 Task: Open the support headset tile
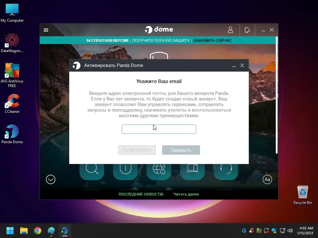pyautogui.click(x=226, y=172)
